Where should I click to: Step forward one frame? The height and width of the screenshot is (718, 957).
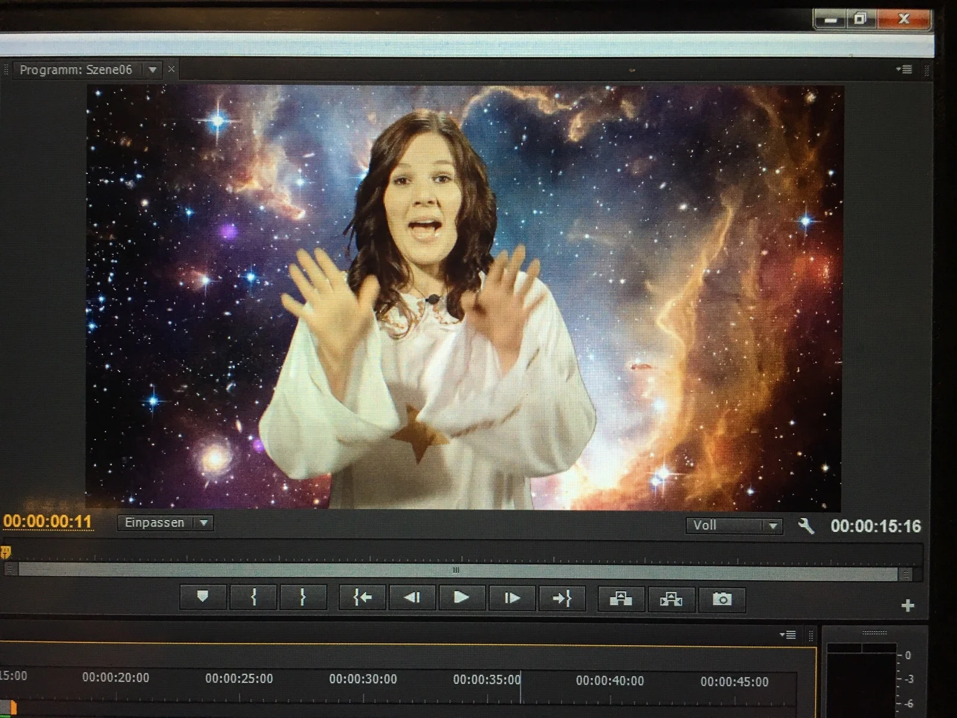point(511,598)
